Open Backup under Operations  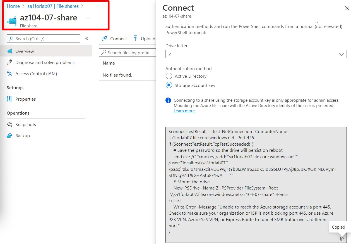click(23, 136)
